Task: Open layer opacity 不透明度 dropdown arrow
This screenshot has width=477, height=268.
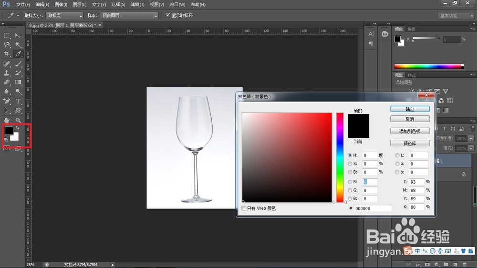Action: click(x=471, y=138)
